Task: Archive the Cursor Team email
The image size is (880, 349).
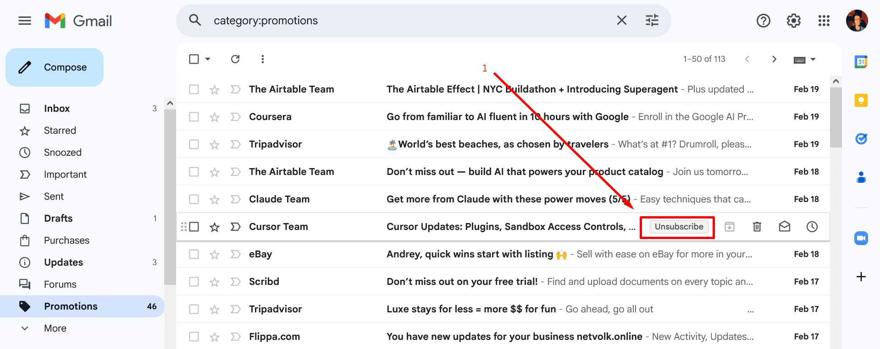Action: coord(729,226)
